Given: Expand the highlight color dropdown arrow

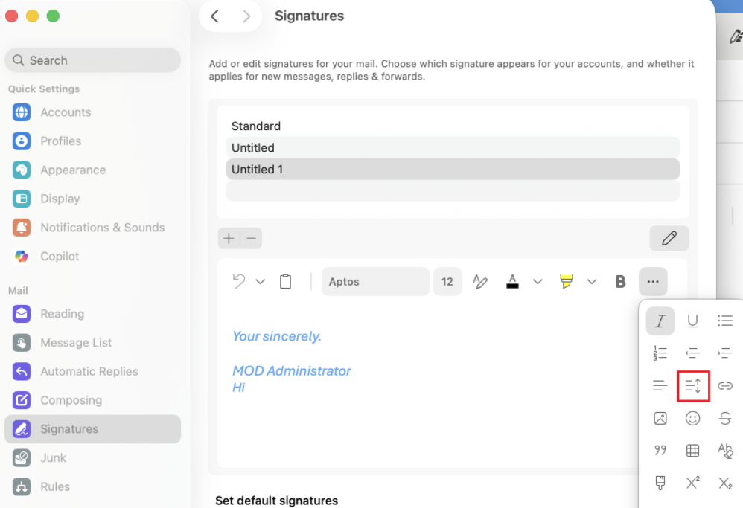Looking at the screenshot, I should [591, 282].
